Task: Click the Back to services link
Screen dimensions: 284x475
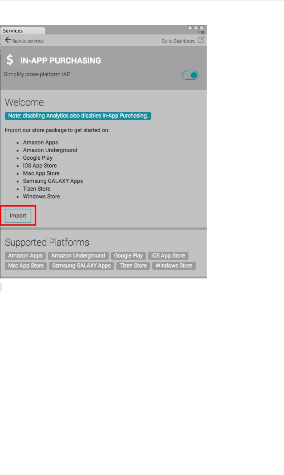Action: [x=28, y=41]
